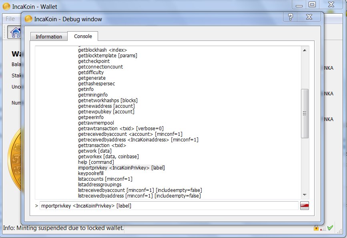Screen dimensions: 347x238
Task: Click the console scrollbar thumb
Action: (305, 113)
